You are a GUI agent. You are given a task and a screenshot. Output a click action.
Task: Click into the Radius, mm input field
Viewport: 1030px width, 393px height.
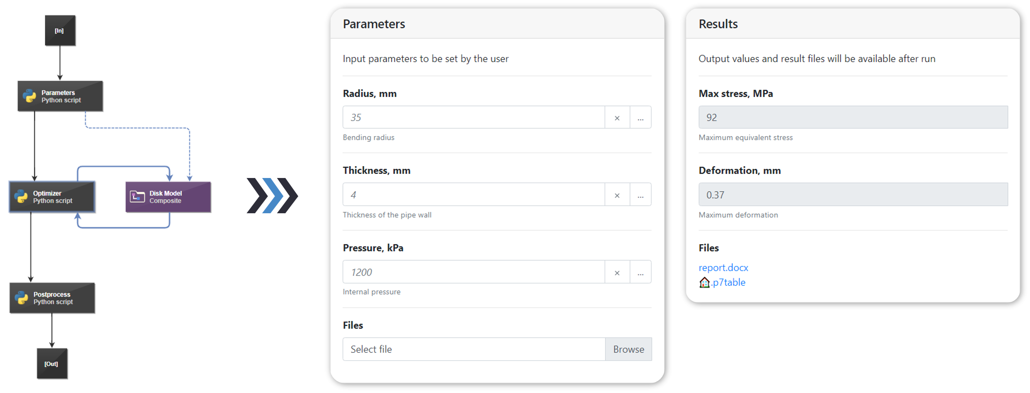pyautogui.click(x=474, y=117)
